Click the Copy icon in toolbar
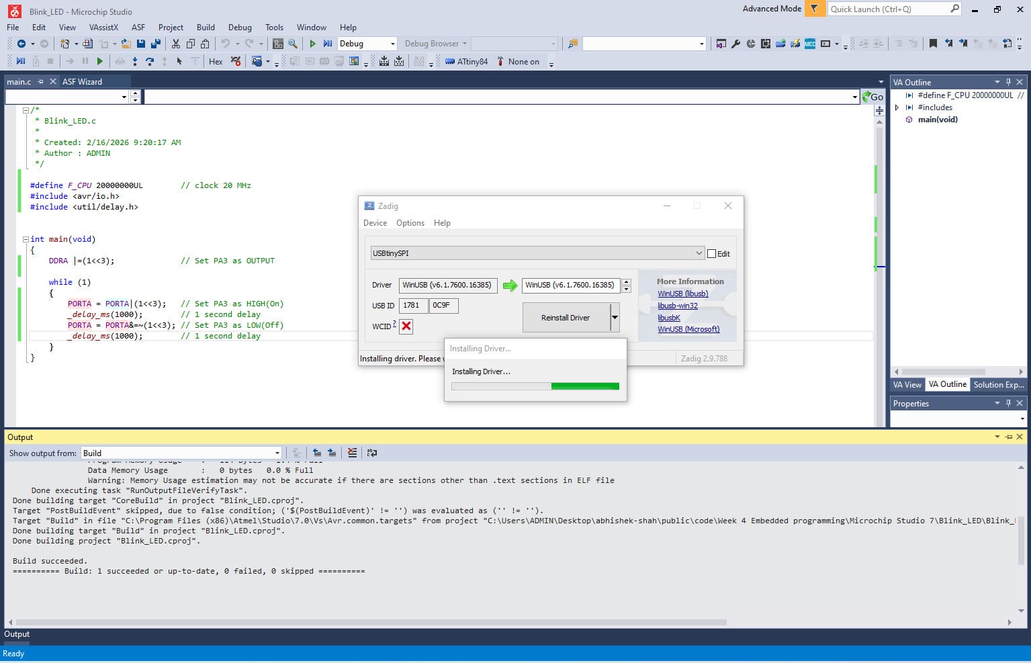This screenshot has height=663, width=1031. click(x=191, y=44)
